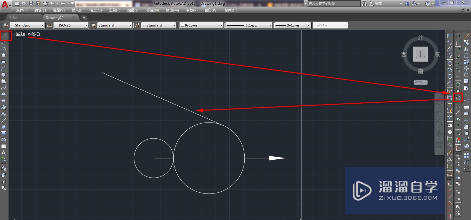The width and height of the screenshot is (471, 220).
Task: Click the Redo arrow icon
Action: point(63,4)
